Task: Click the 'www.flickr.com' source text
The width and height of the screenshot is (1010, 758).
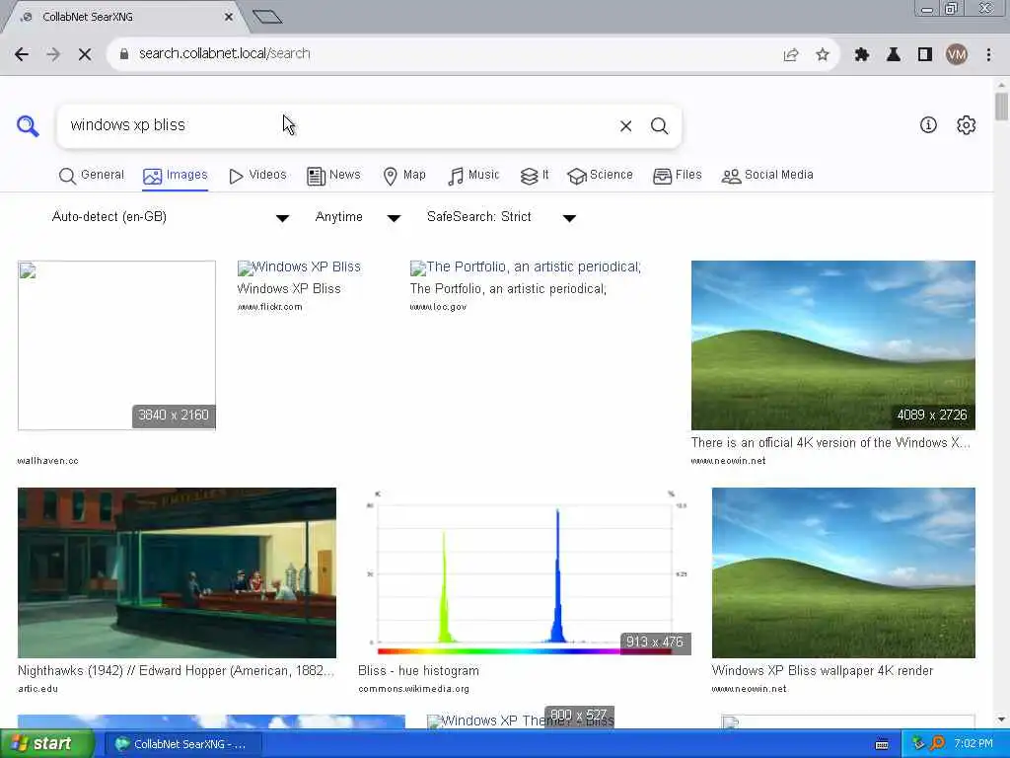Action: click(x=270, y=307)
